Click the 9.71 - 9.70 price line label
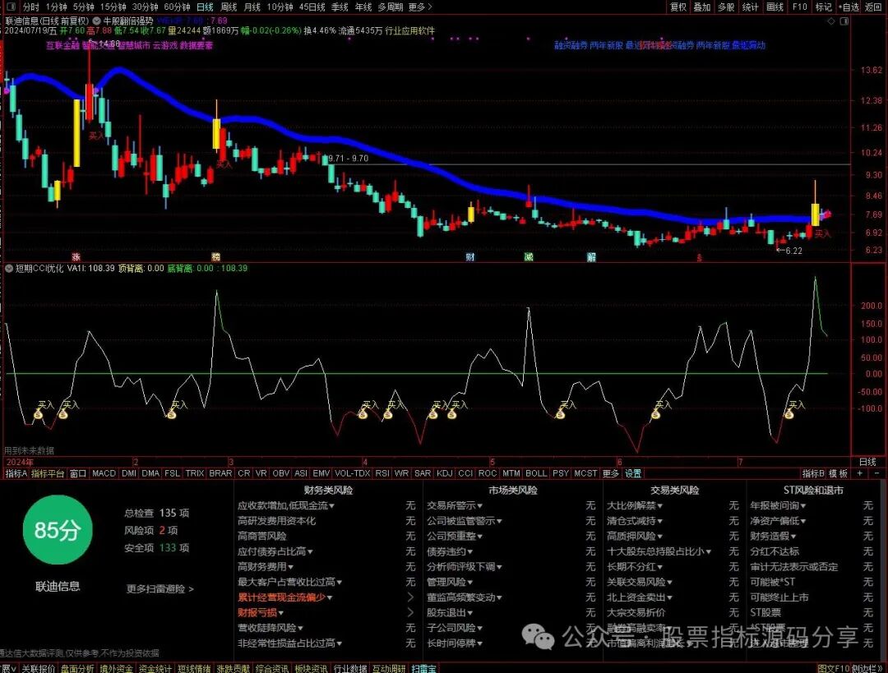888x673 pixels. (348, 159)
